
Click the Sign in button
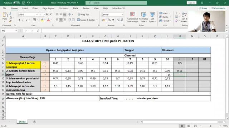coord(191,3)
